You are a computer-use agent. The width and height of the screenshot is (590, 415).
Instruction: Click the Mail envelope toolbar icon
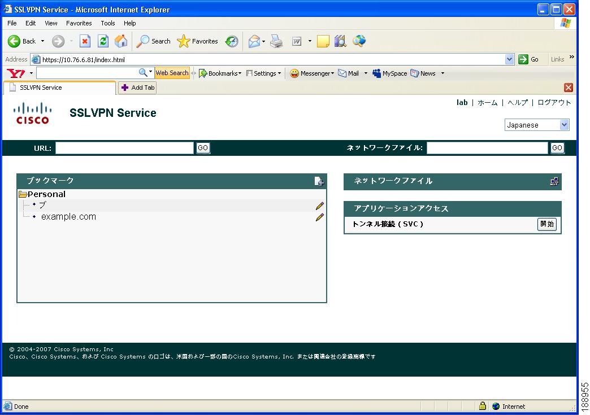(254, 41)
